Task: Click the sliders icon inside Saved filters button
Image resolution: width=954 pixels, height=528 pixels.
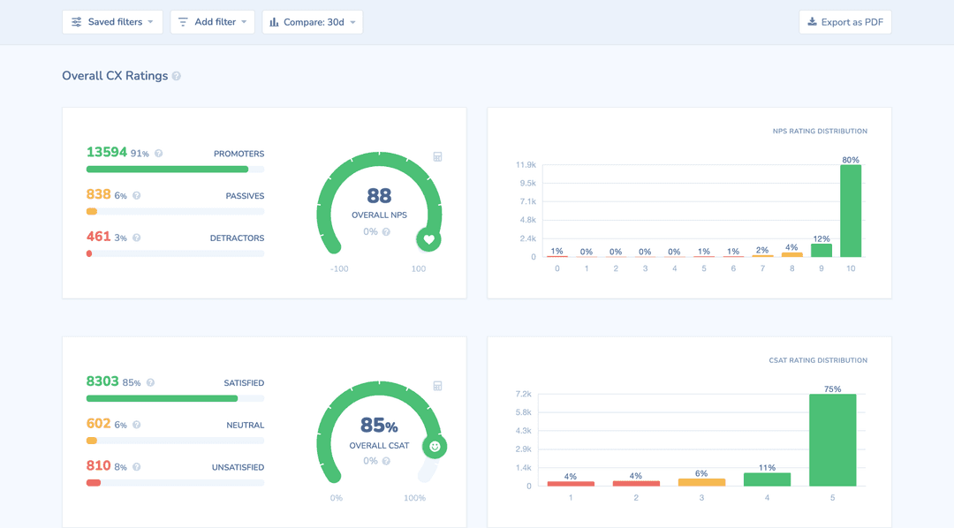Action: pos(77,21)
